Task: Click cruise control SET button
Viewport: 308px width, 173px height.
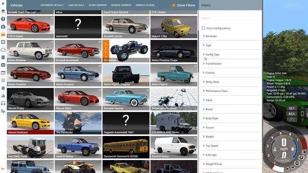Action: tap(292, 108)
